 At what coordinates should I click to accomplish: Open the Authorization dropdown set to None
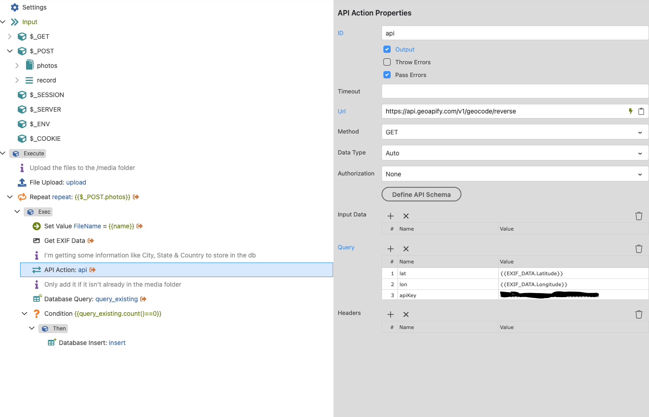coord(515,174)
